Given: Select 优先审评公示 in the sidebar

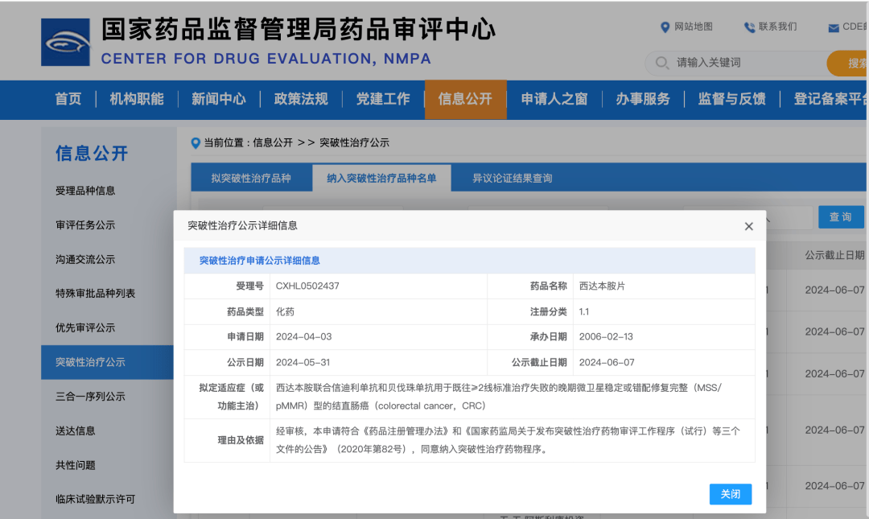Looking at the screenshot, I should coord(86,328).
